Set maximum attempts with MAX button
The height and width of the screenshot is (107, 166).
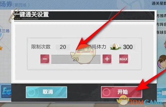click(x=124, y=59)
